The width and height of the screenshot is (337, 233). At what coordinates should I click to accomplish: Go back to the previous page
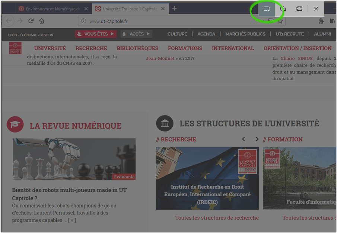pos(9,21)
